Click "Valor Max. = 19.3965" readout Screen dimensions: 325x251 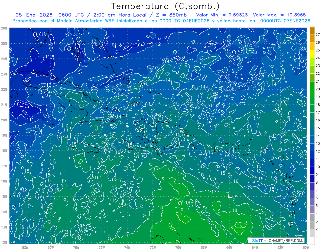tap(280, 15)
